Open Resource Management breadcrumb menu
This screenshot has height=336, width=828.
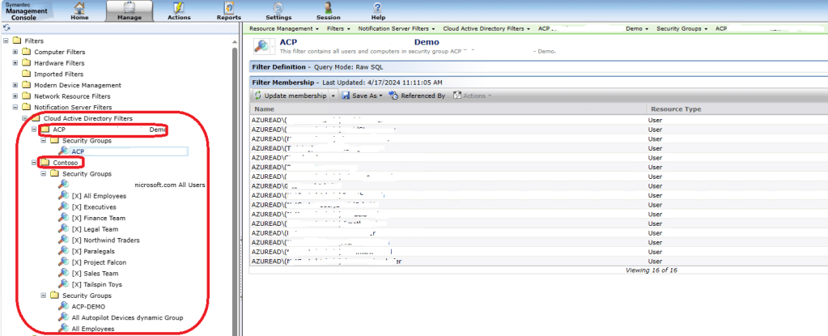coord(285,28)
